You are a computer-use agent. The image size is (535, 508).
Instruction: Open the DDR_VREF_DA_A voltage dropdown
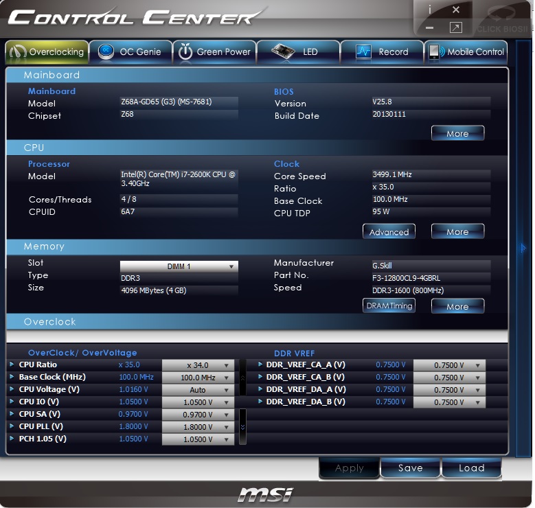pyautogui.click(x=449, y=390)
